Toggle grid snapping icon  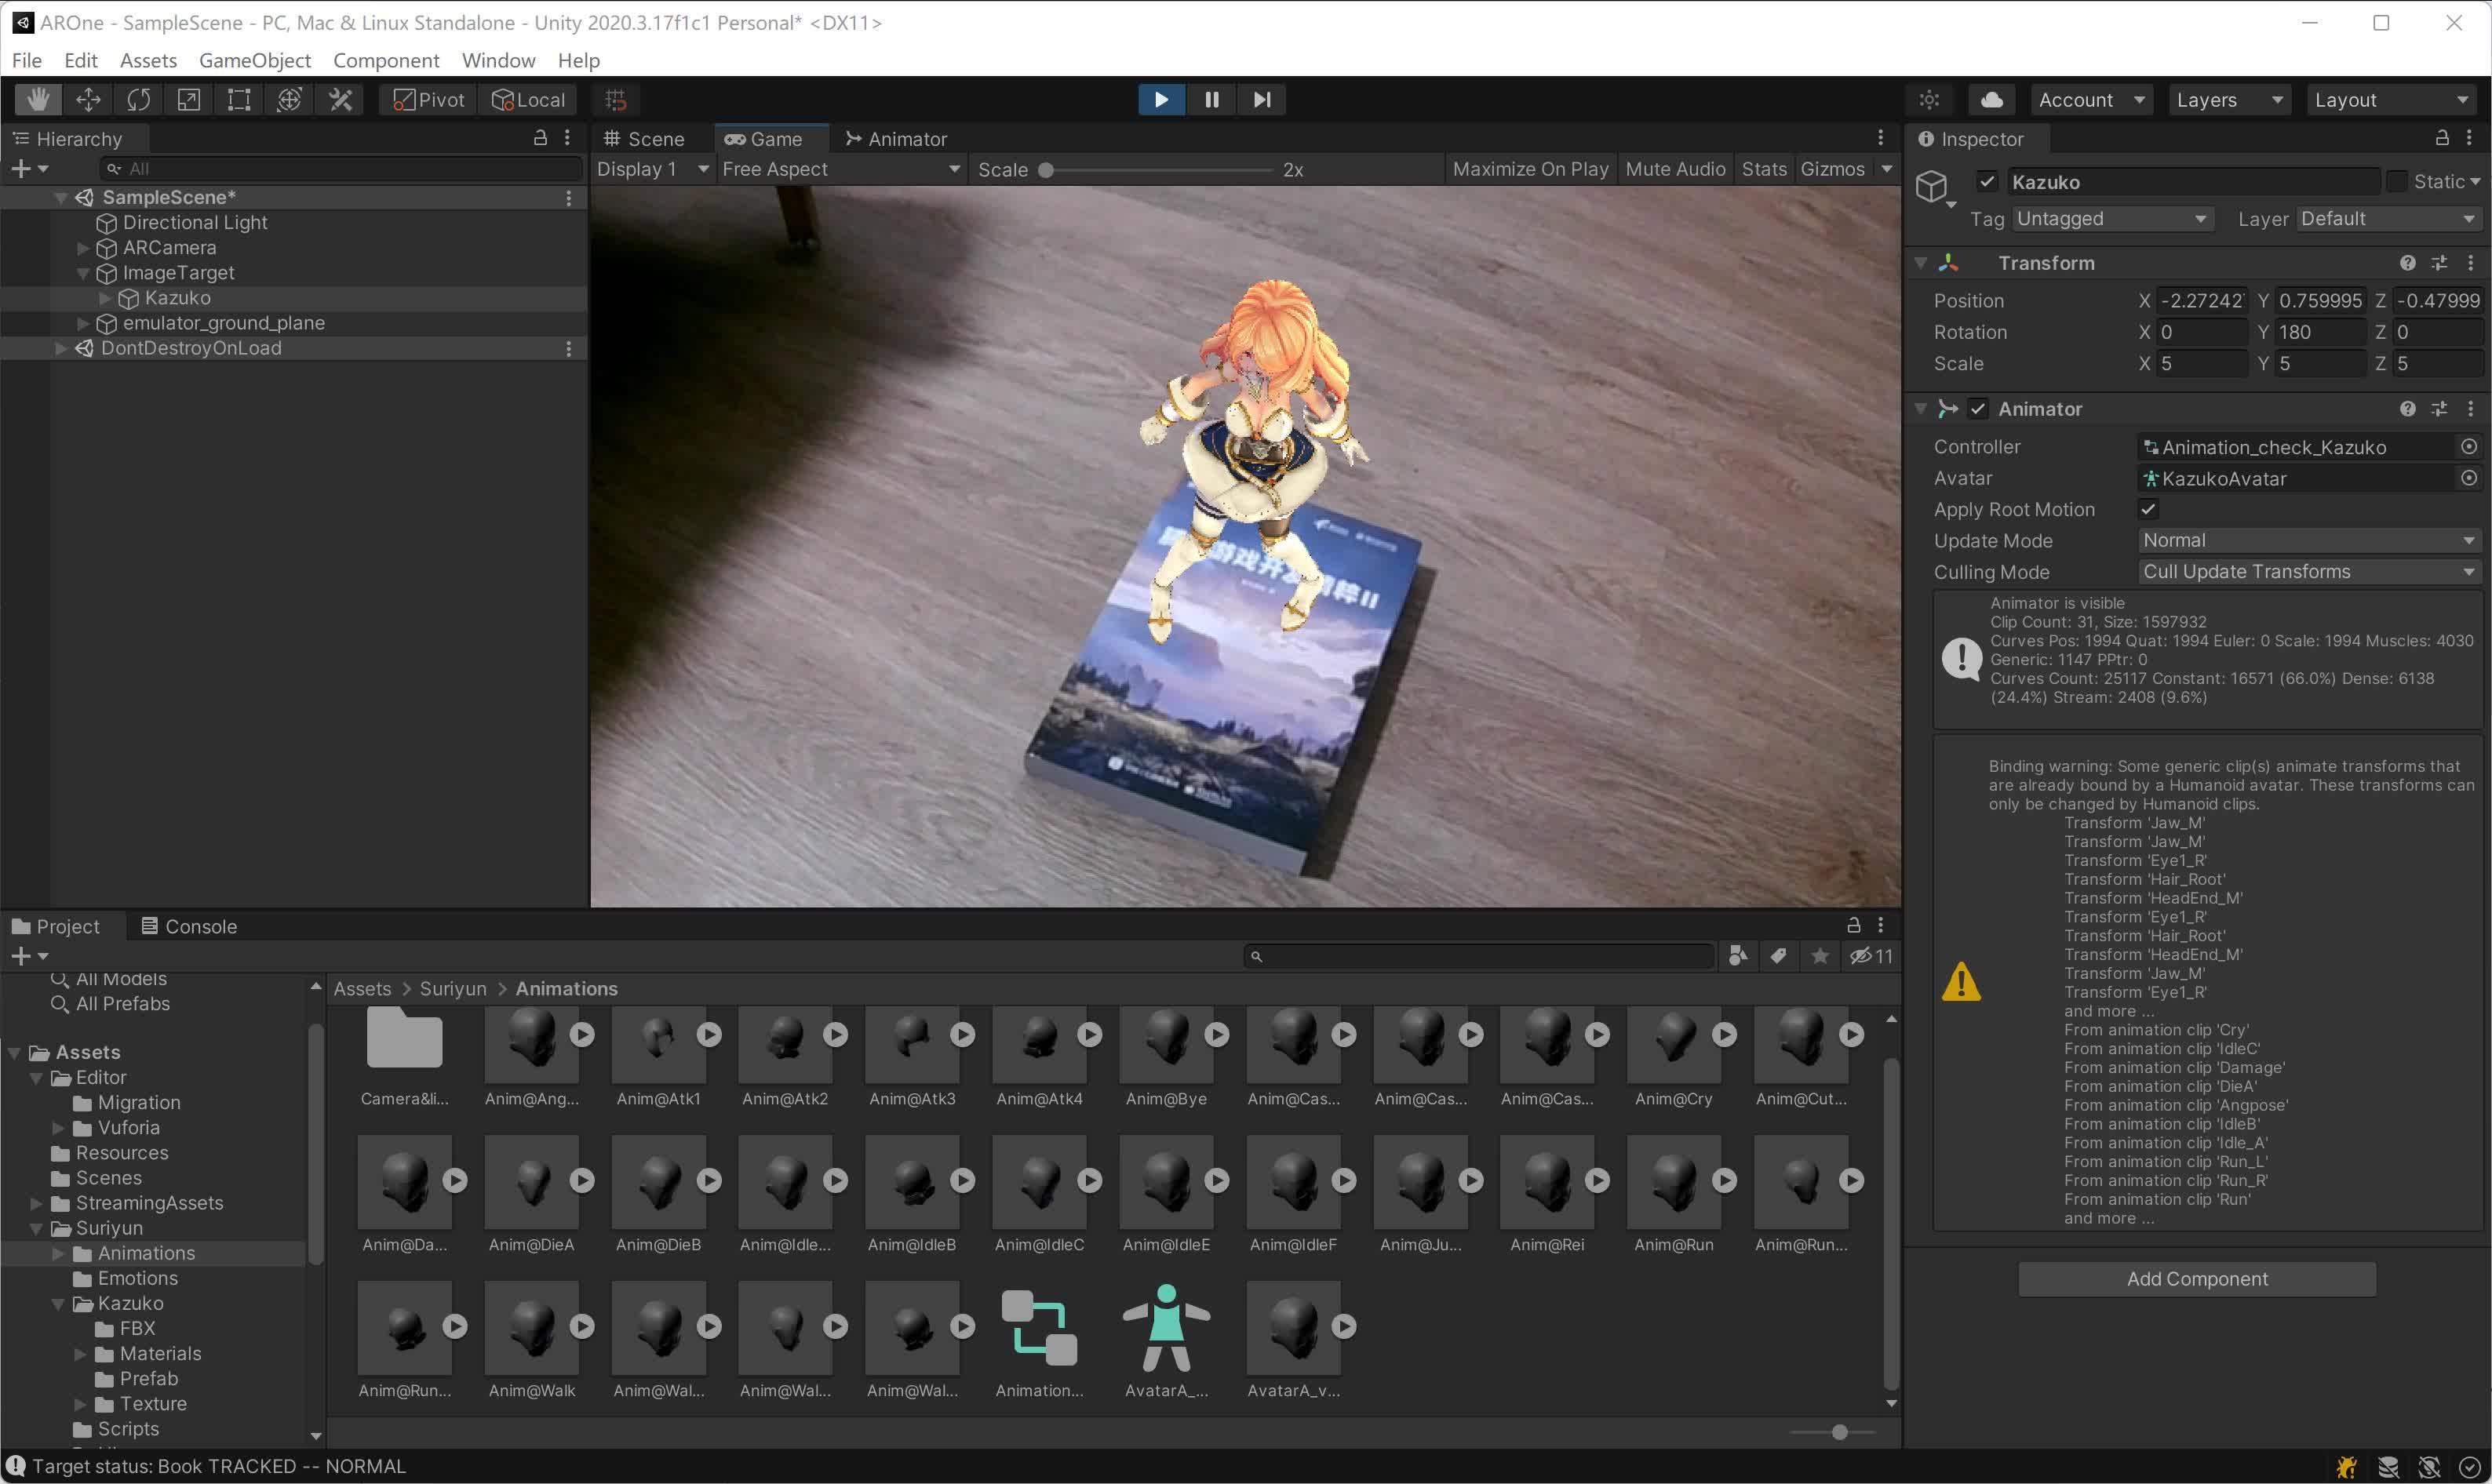615,99
